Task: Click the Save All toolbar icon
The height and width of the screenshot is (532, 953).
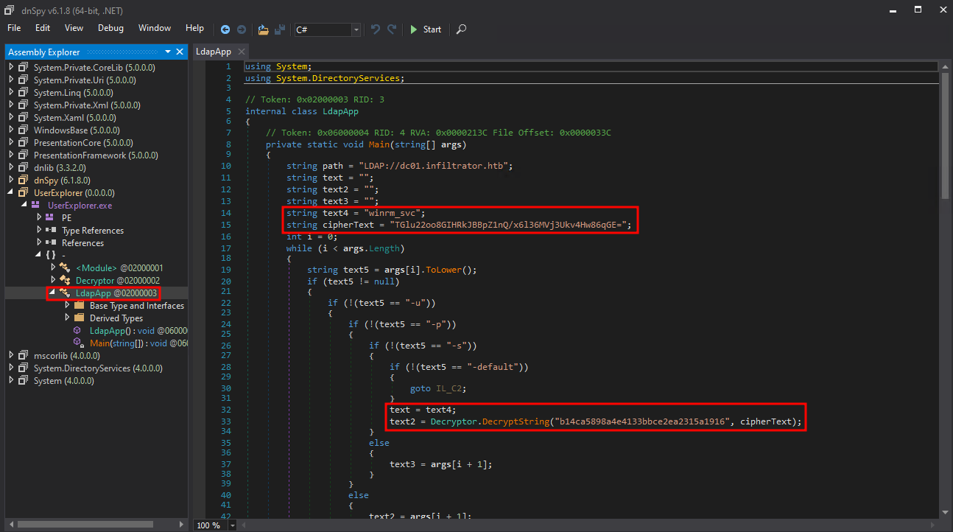Action: (x=280, y=29)
